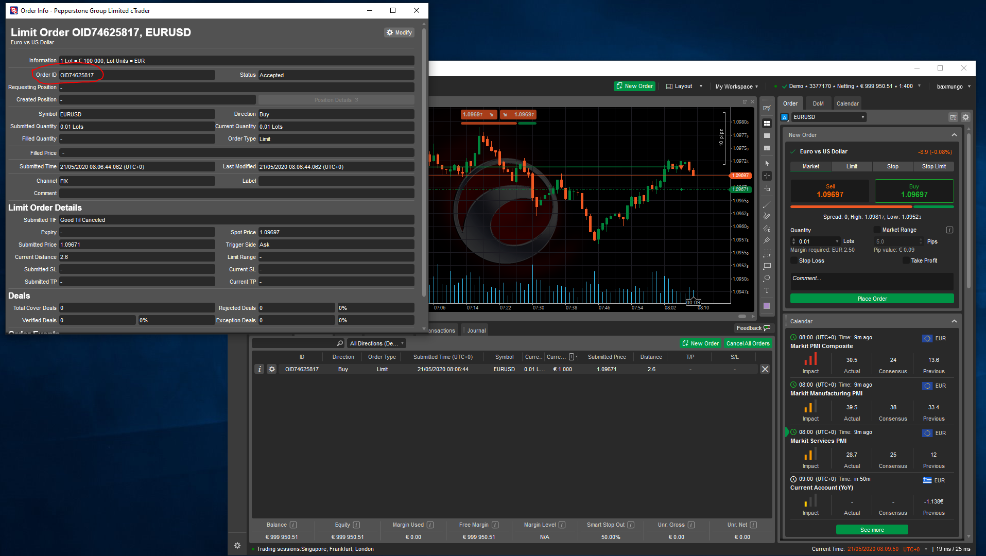Enable the Stop Loss checkbox
Viewport: 986px width, 556px height.
(x=793, y=261)
